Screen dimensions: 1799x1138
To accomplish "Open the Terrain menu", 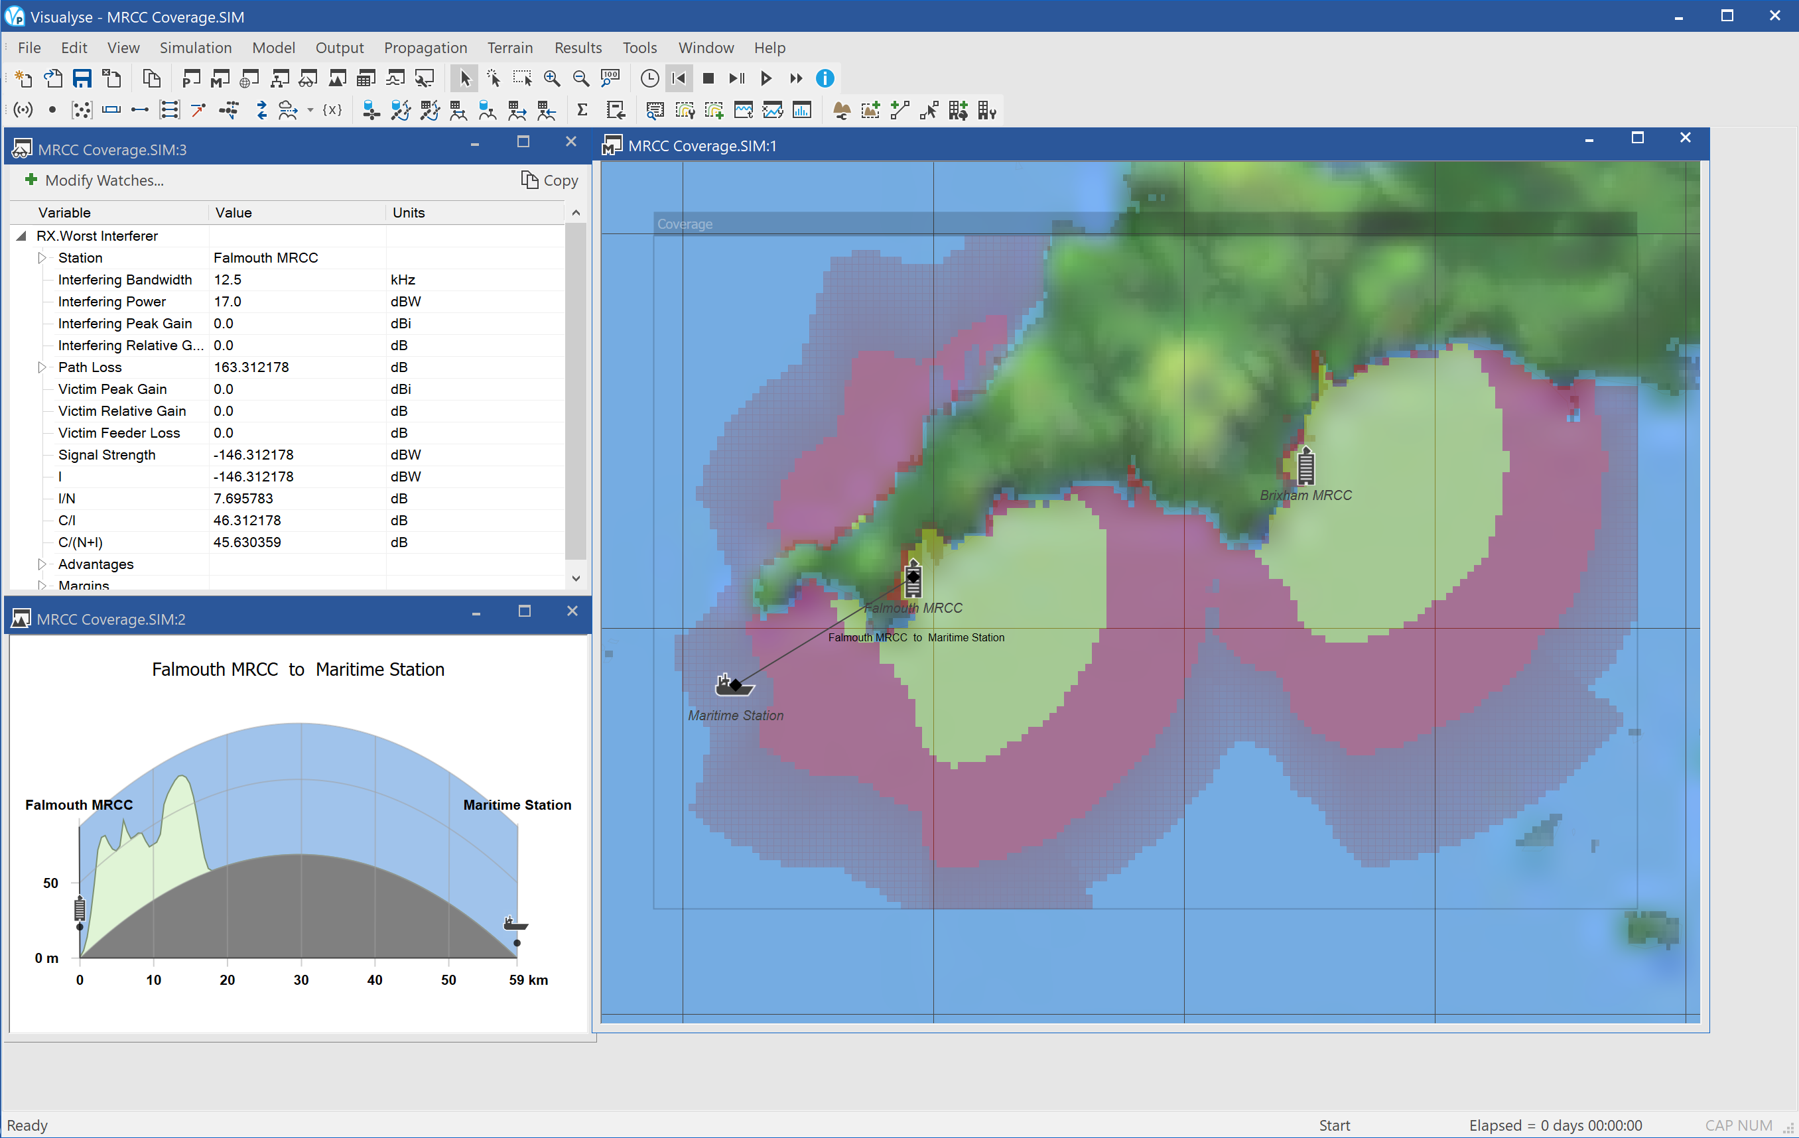I will click(510, 48).
